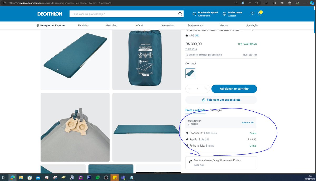Open Liquidação menu item
The image size is (316, 181).
(x=252, y=25)
